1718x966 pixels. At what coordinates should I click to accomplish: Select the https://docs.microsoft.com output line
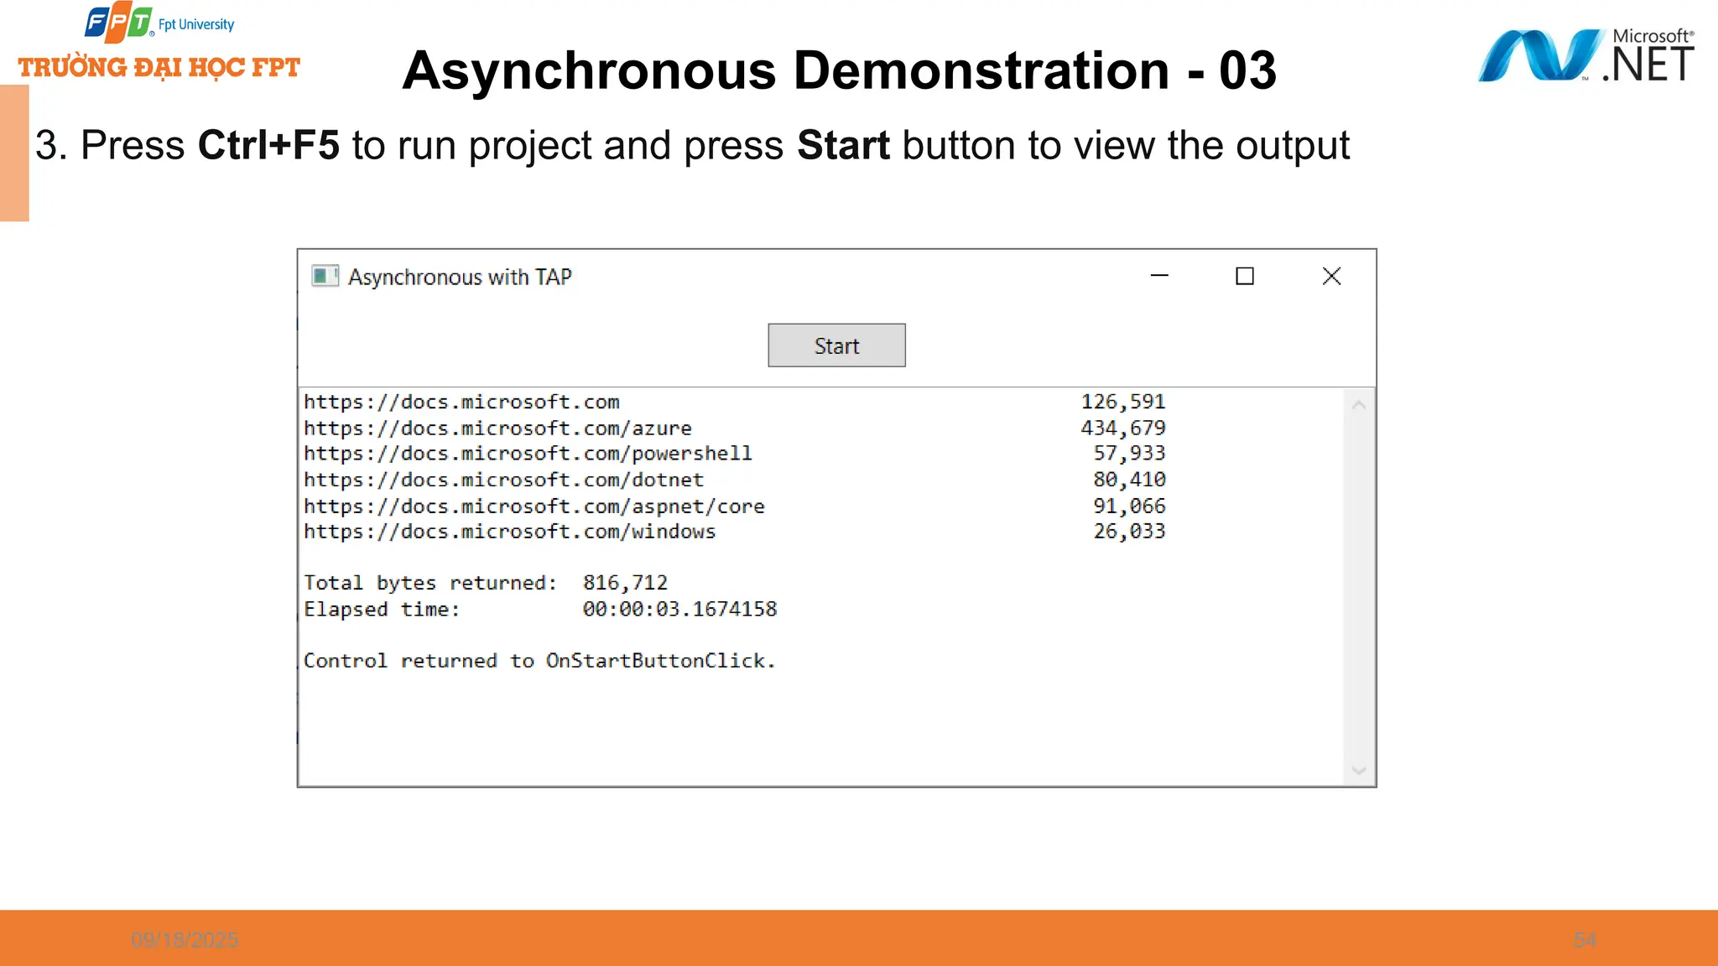point(461,402)
